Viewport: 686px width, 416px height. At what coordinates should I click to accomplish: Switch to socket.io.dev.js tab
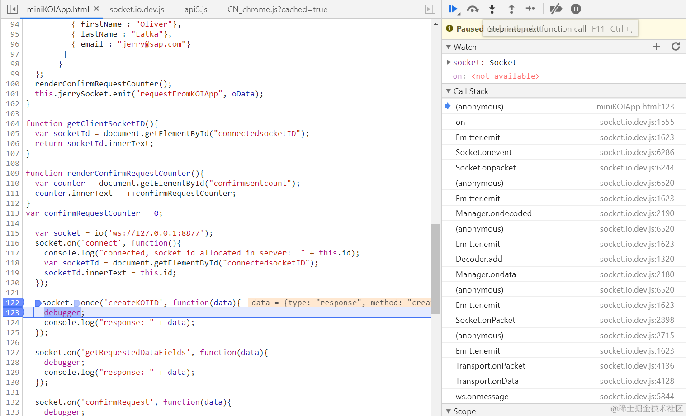pos(137,9)
